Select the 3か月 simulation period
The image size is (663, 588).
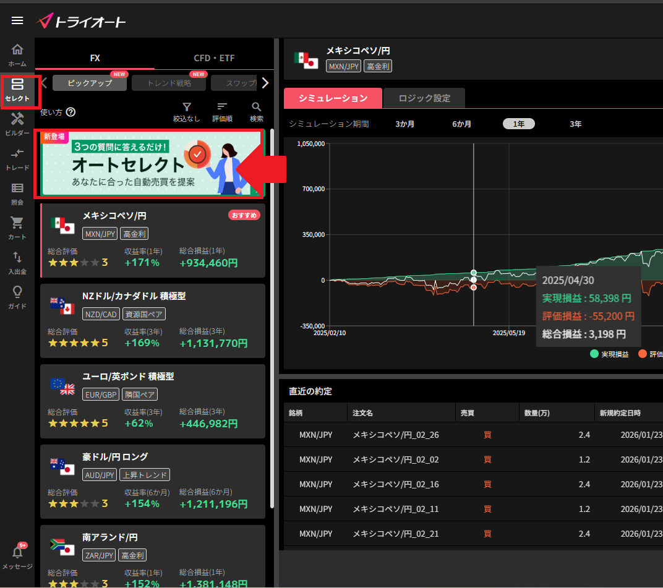click(405, 124)
